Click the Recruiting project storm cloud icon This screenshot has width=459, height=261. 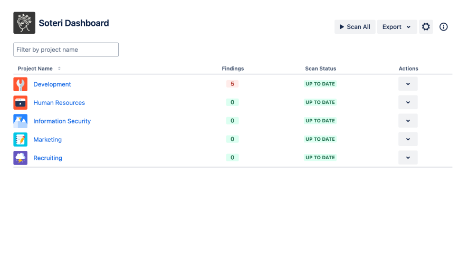coord(21,158)
